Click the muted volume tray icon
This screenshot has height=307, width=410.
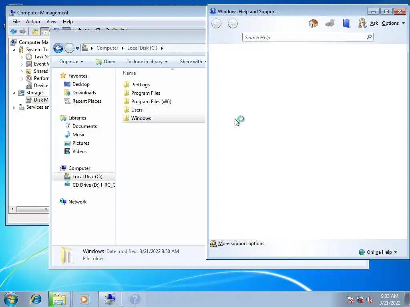point(370,299)
